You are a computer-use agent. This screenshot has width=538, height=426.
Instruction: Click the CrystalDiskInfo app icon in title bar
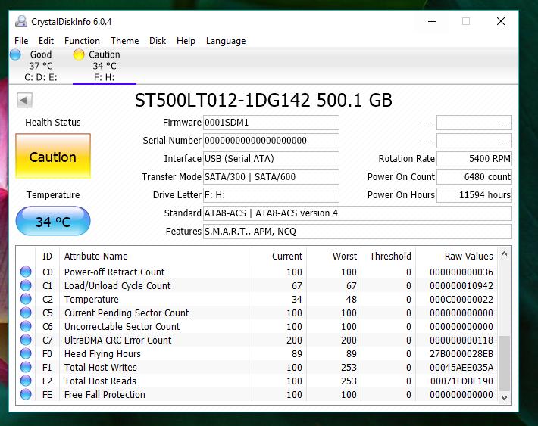(21, 22)
